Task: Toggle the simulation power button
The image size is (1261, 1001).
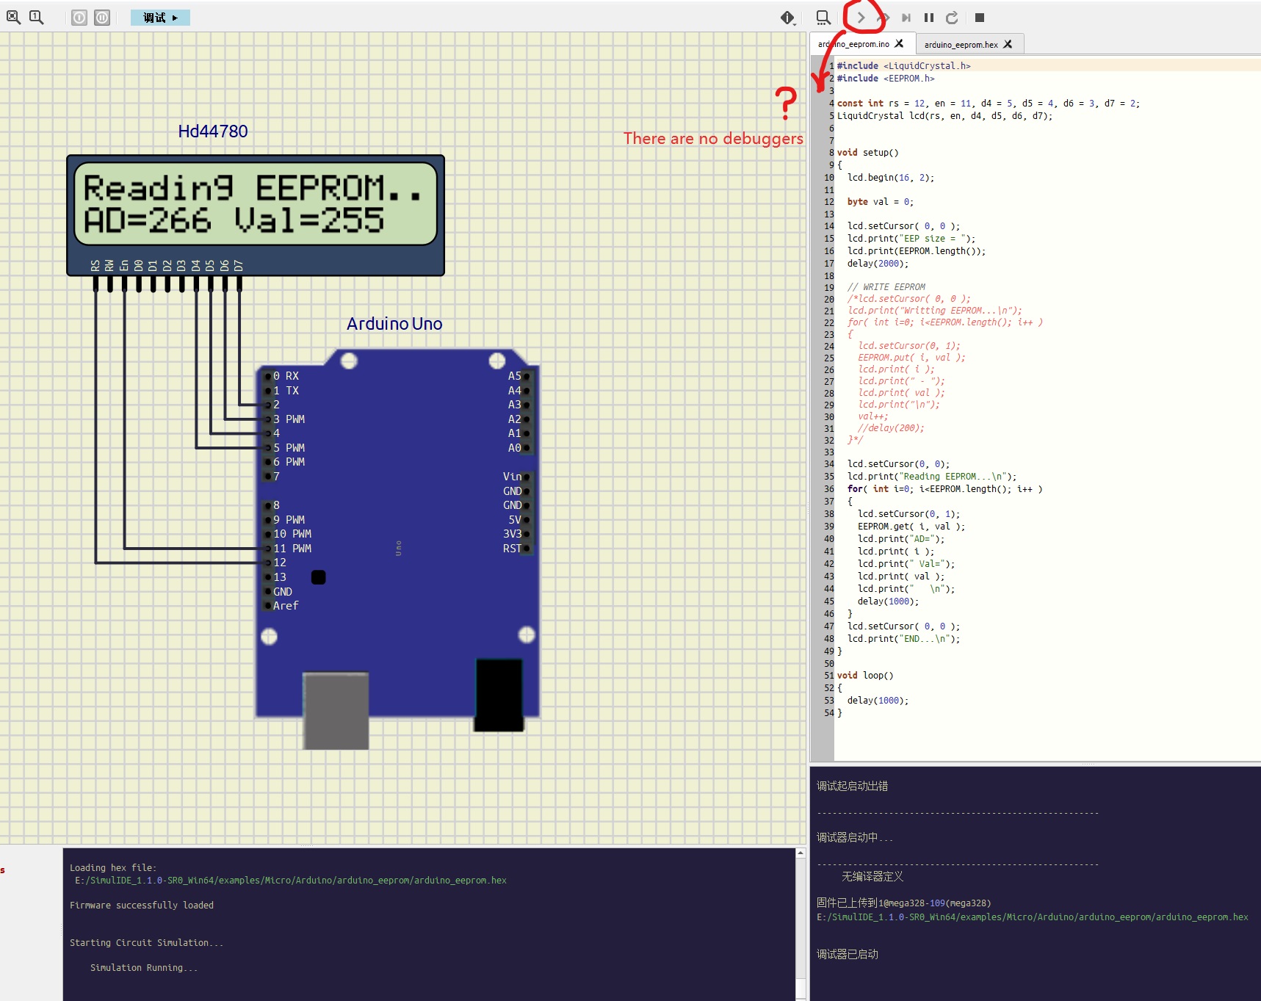Action: click(x=79, y=18)
